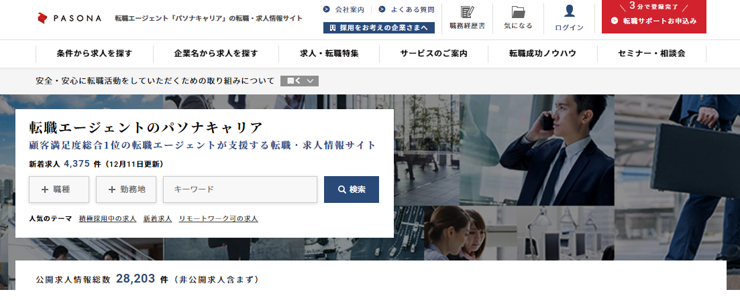Image resolution: width=740 pixels, height=300 pixels.
Task: Click the ログイン user icon
Action: tap(569, 18)
